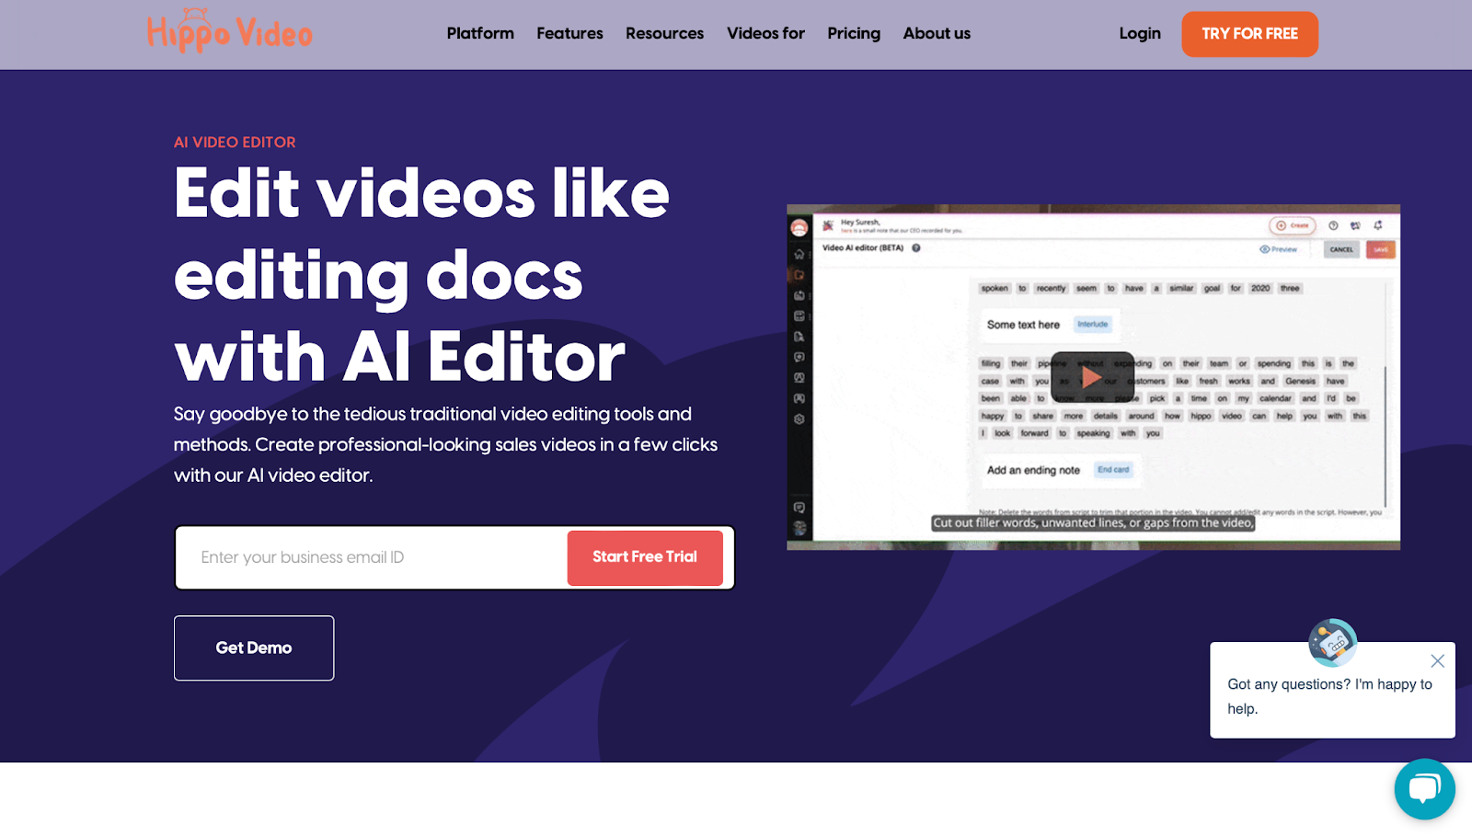
Task: Click the Interlude tag in the video
Action: pyautogui.click(x=1093, y=324)
